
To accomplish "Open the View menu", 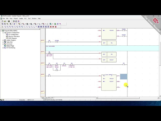I will coord(11,18).
